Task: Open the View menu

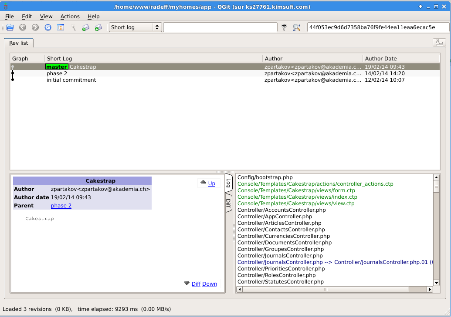Action: point(46,17)
